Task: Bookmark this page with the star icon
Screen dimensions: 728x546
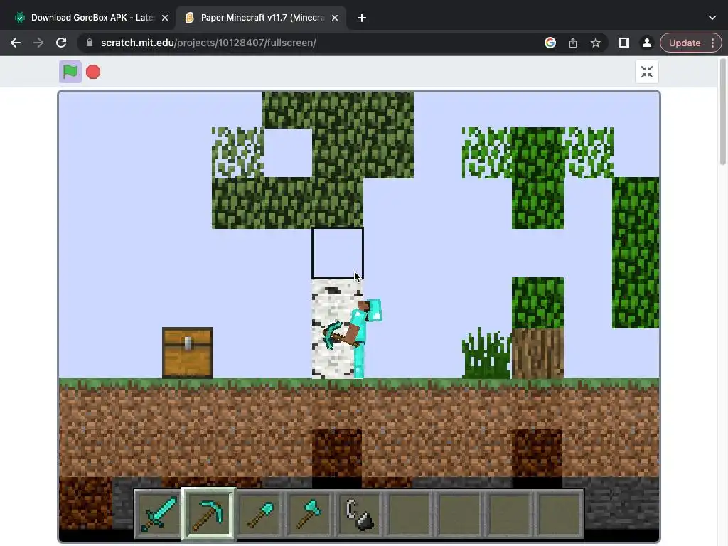Action: pyautogui.click(x=596, y=43)
